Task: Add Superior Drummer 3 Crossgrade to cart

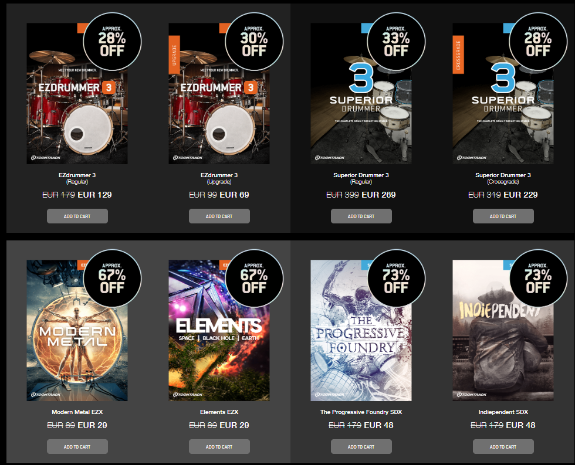Action: [x=503, y=216]
